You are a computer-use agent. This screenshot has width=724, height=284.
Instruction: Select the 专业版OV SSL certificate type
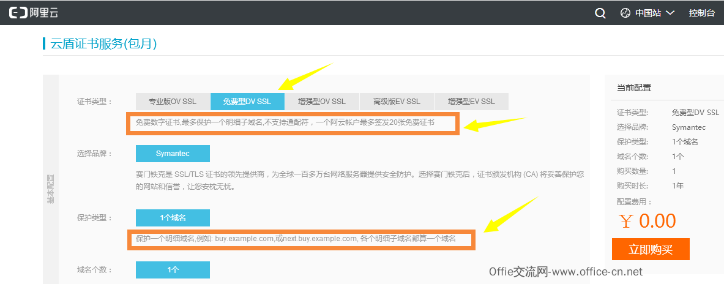click(172, 102)
